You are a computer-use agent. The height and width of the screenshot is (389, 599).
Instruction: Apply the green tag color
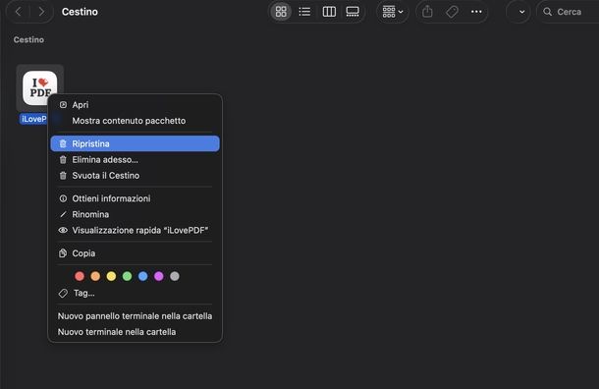pos(128,276)
